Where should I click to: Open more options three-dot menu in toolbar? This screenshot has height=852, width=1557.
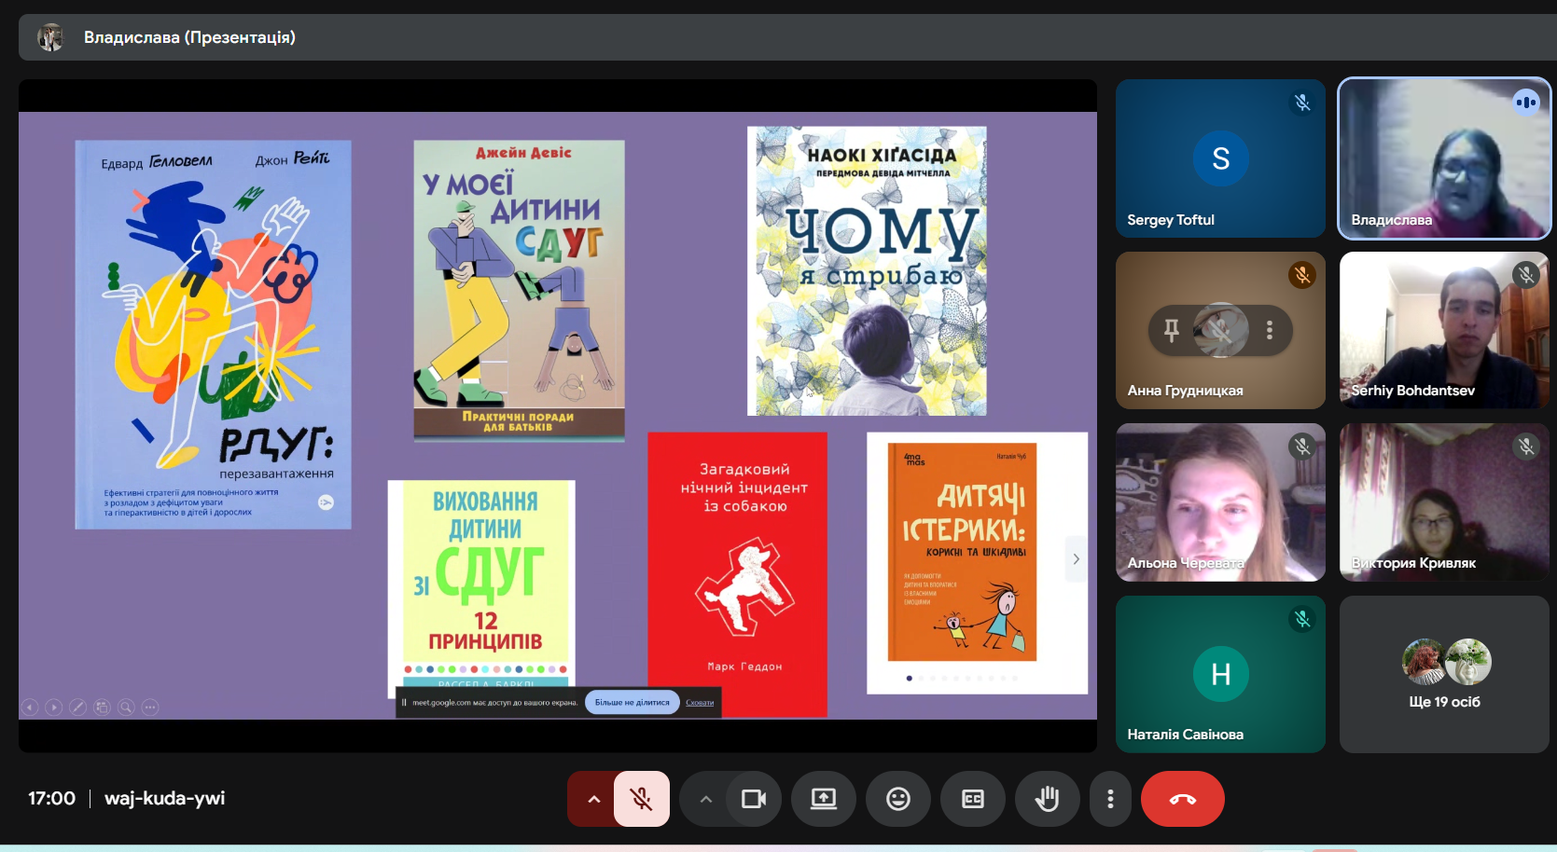[x=1110, y=799]
